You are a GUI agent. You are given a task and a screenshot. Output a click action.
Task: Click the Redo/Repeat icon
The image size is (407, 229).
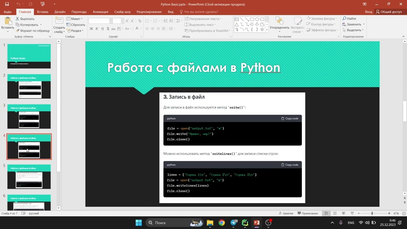(x=31, y=4)
